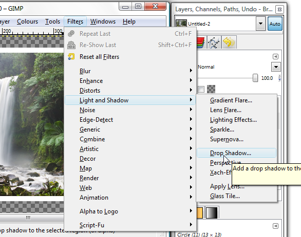The height and width of the screenshot is (237, 301).
Task: Maximize the GIMP image window
Action: pos(138,6)
